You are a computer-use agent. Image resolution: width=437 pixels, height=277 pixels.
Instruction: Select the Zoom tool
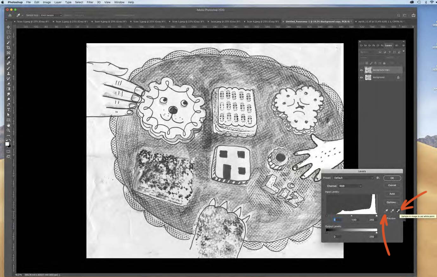tap(9, 130)
